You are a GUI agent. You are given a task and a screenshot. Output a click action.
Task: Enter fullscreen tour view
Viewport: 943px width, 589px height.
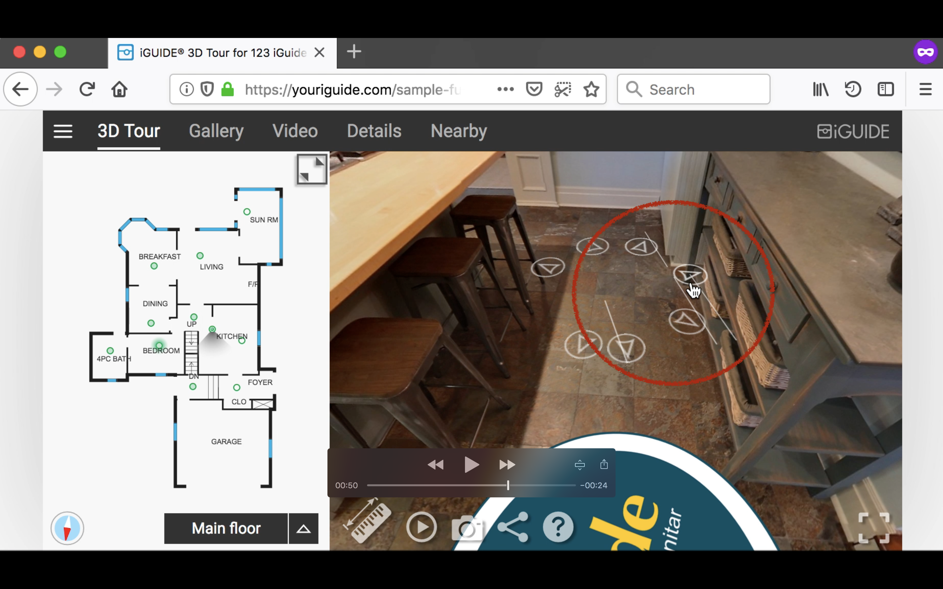pyautogui.click(x=874, y=528)
